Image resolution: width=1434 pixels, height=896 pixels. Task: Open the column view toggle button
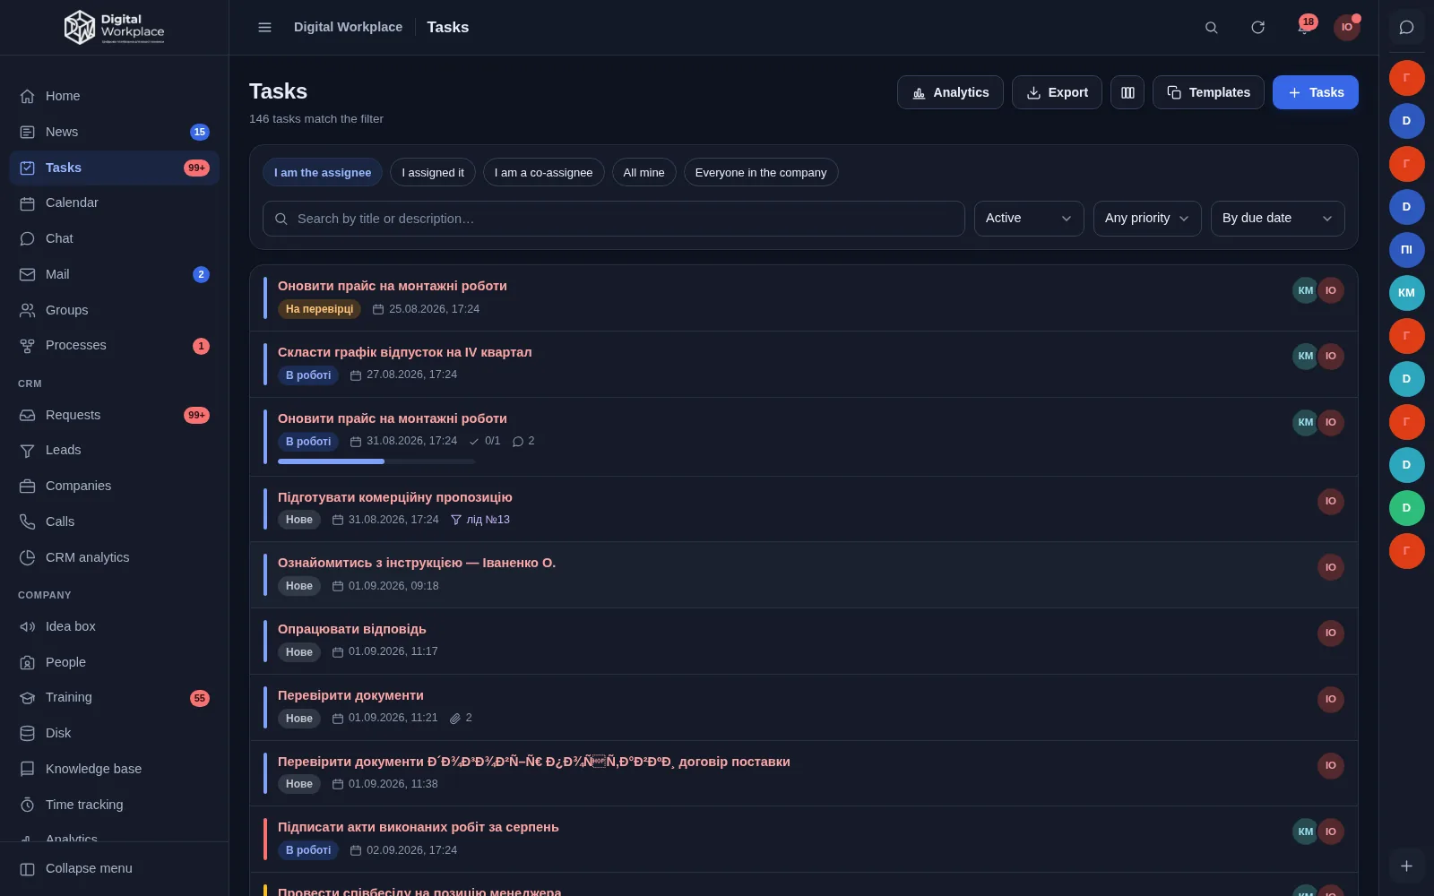pos(1127,92)
